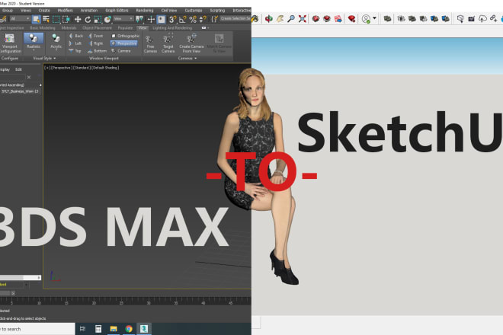Switch to the Materials ribbon tab
Image resolution: width=503 pixels, height=335 pixels.
click(x=69, y=28)
